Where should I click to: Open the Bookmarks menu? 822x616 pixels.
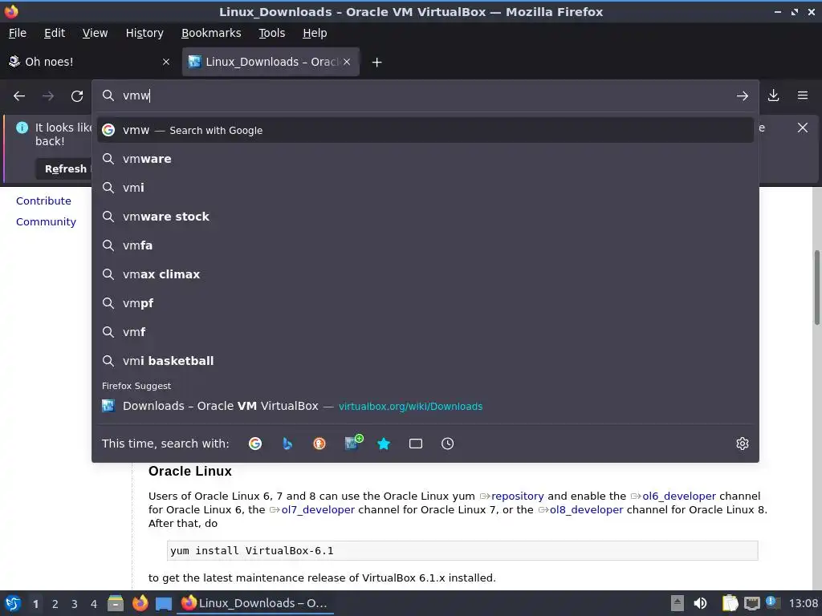211,33
